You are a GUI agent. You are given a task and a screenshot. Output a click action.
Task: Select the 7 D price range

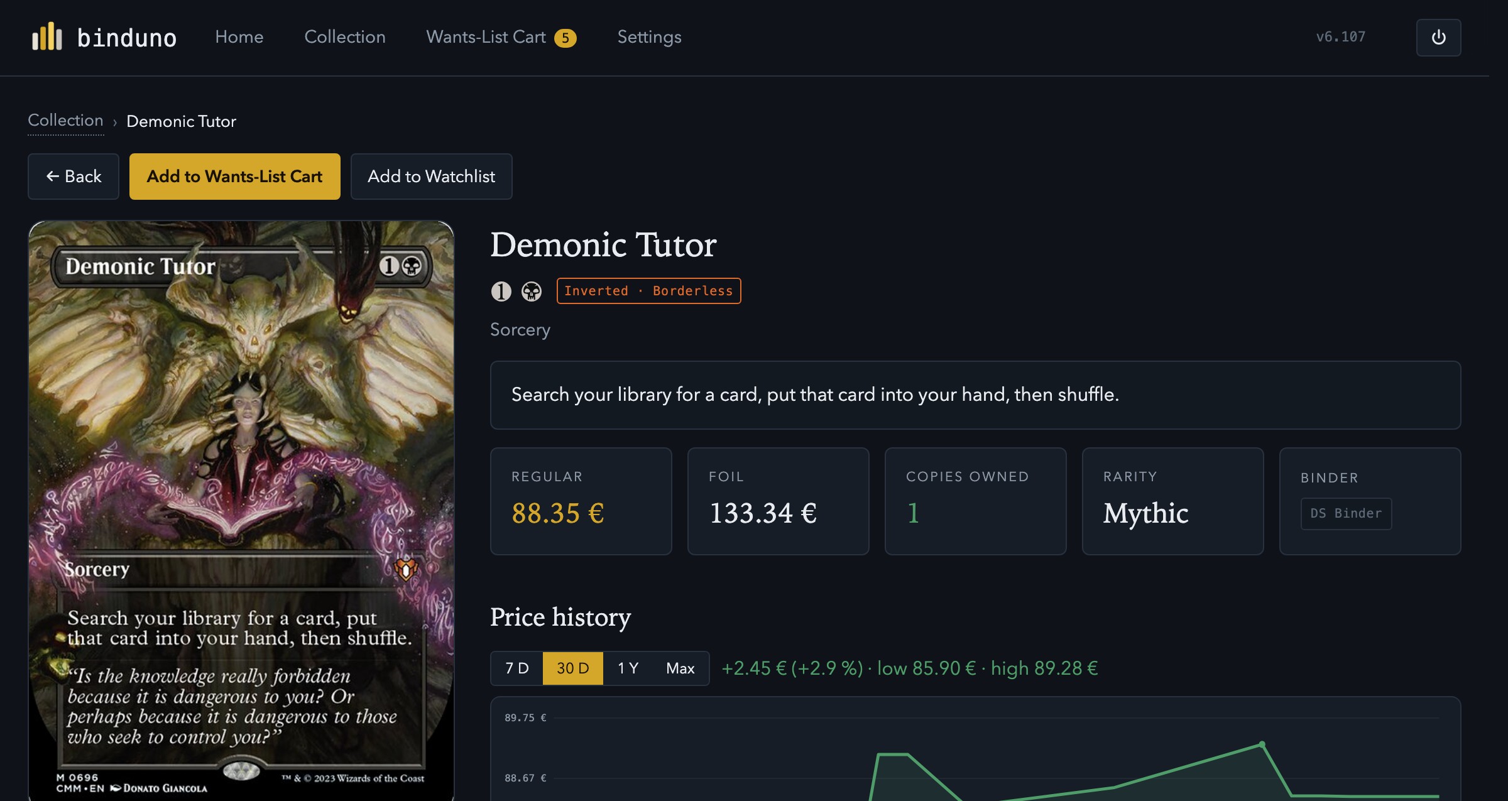coord(516,668)
